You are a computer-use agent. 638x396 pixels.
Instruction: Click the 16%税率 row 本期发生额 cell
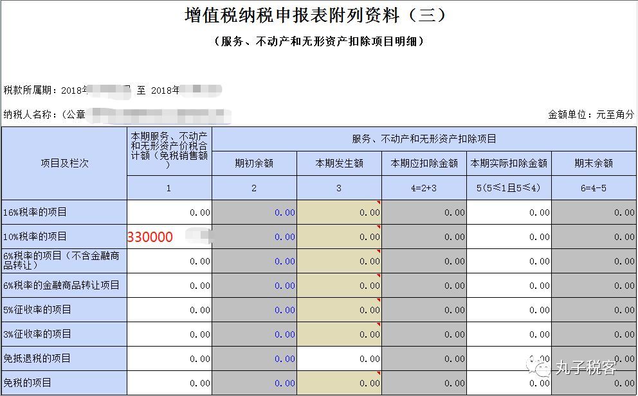pyautogui.click(x=339, y=212)
